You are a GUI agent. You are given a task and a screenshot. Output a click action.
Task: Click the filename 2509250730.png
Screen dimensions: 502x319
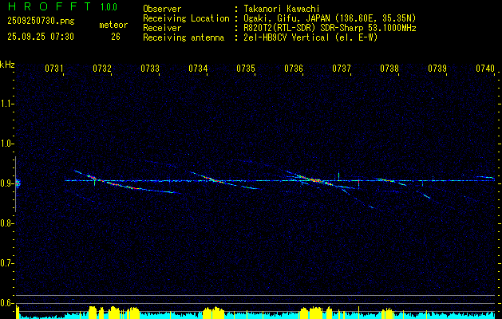pos(41,22)
